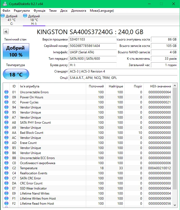Open the Функція menu
Viewport: 180px width, 210px height.
[39, 11]
